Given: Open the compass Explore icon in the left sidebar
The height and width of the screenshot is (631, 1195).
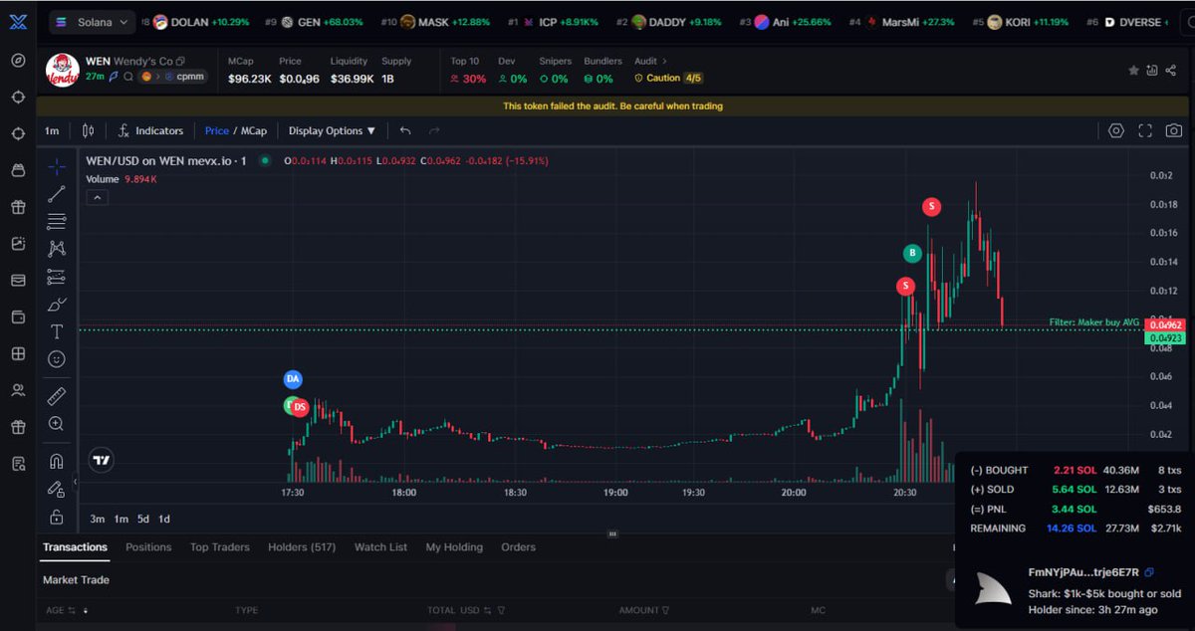Looking at the screenshot, I should [x=18, y=60].
